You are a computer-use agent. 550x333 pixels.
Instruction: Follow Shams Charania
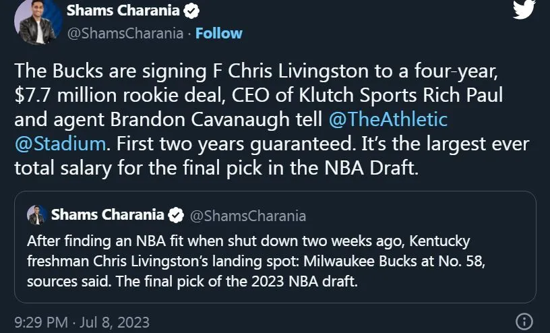[219, 33]
